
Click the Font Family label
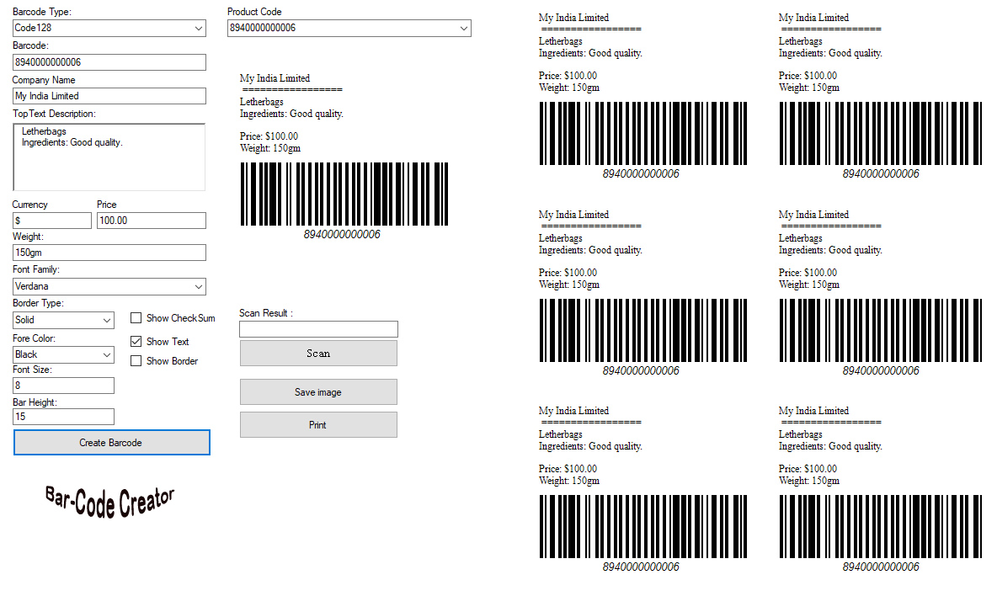click(36, 269)
